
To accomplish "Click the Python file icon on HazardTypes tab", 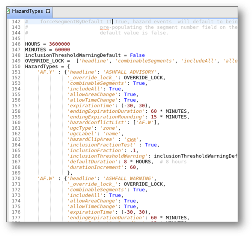I will click(8, 11).
